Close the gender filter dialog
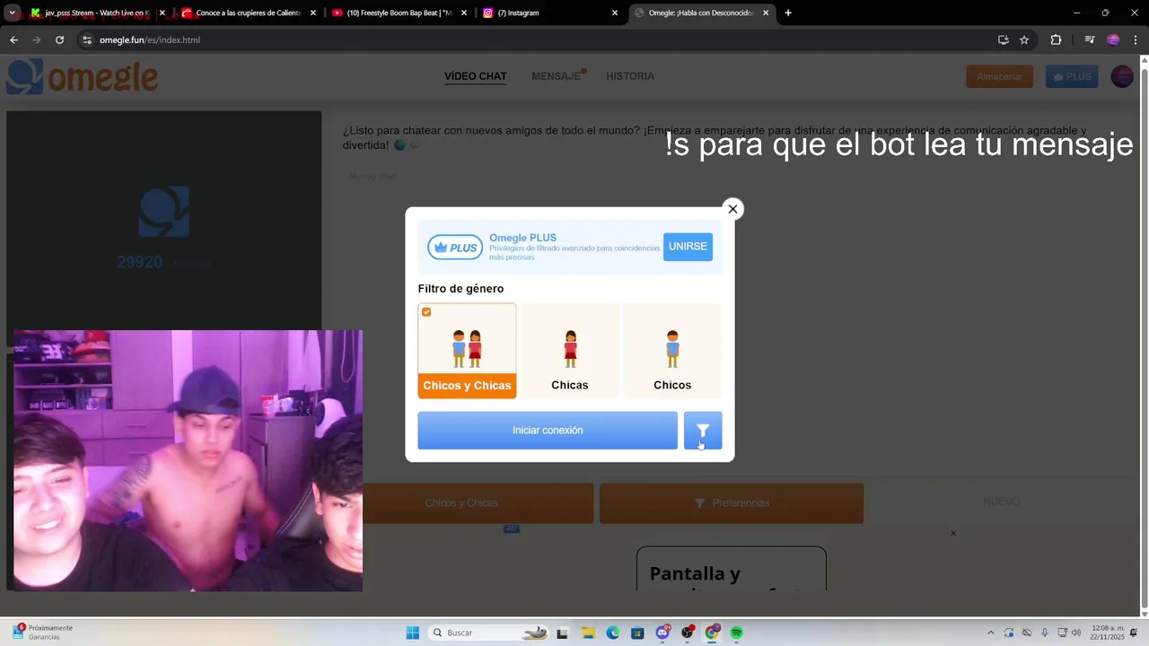 click(x=732, y=209)
